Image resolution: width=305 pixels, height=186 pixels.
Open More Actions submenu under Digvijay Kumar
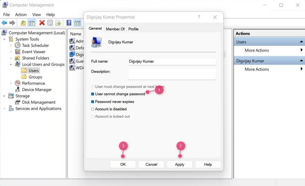click(x=302, y=69)
